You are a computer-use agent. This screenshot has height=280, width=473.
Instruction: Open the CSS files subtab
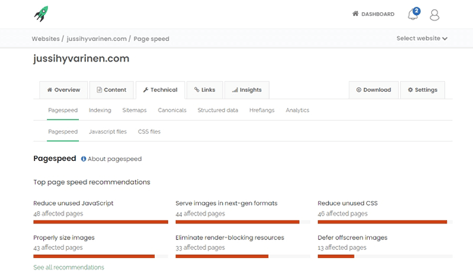click(x=149, y=131)
